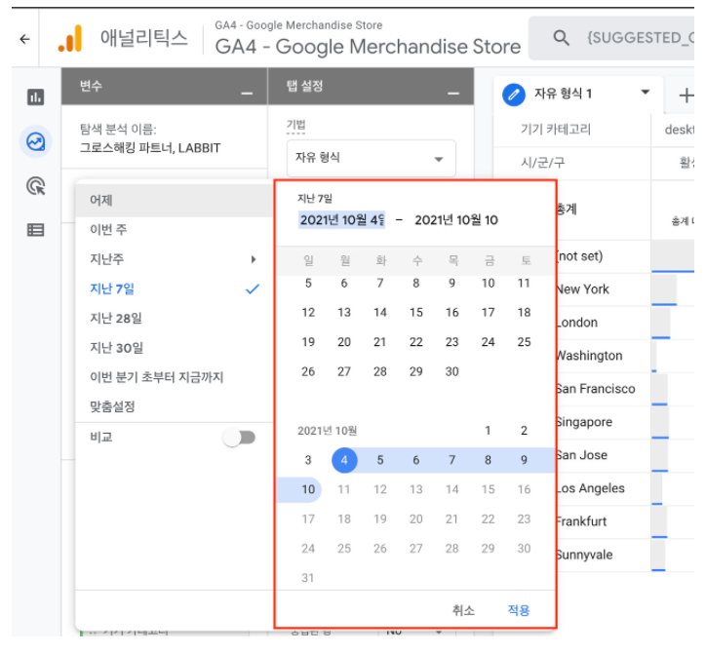
Task: Select 지난 7일 date preset
Action: [x=175, y=288]
